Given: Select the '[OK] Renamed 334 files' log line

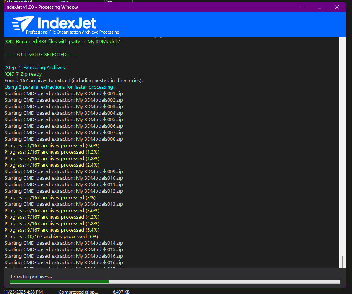Looking at the screenshot, I should [x=62, y=41].
